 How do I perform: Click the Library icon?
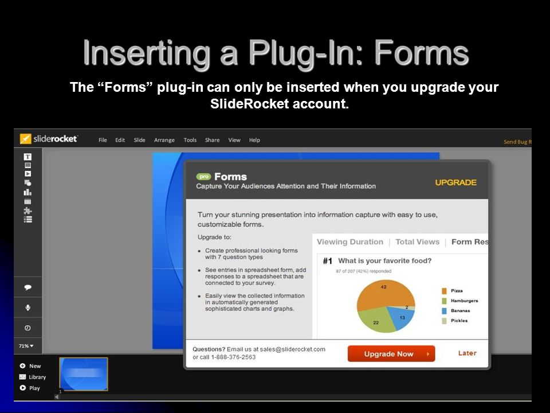tap(22, 377)
